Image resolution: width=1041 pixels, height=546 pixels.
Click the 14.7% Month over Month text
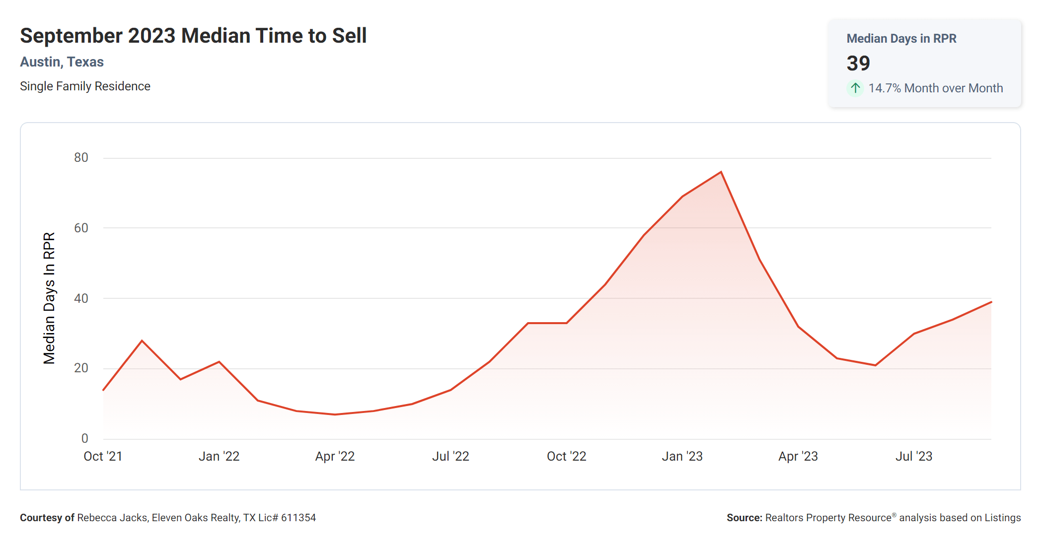[x=935, y=88]
